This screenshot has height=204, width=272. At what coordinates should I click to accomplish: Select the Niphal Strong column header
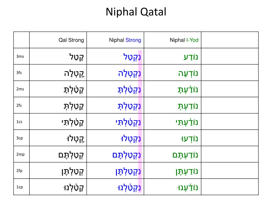click(x=125, y=40)
